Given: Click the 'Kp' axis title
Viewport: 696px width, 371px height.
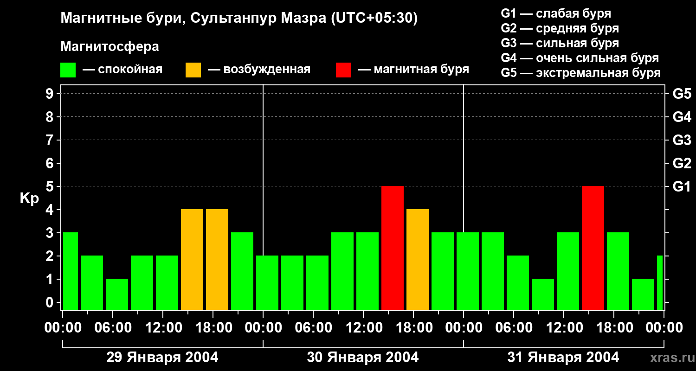Looking at the screenshot, I should coord(29,198).
